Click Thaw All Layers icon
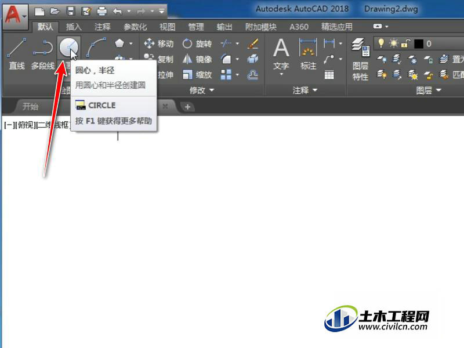Screen dimensions: 464x348 tap(412, 75)
